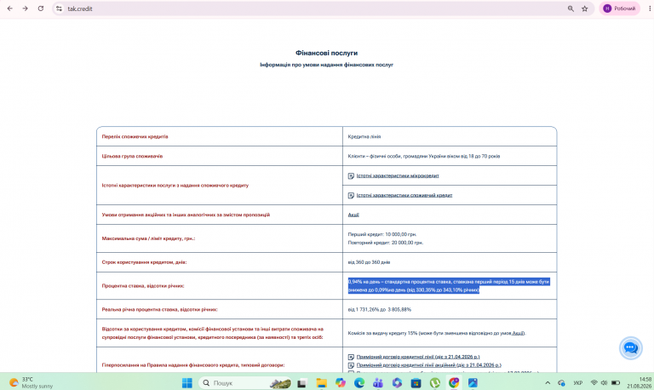The width and height of the screenshot is (654, 390).
Task: Open the Робочий profile button
Action: click(619, 9)
